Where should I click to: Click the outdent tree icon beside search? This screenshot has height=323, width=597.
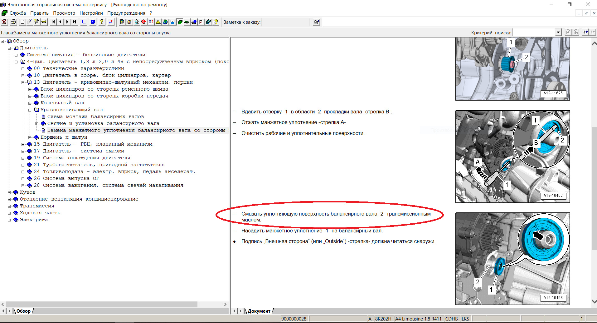point(585,32)
